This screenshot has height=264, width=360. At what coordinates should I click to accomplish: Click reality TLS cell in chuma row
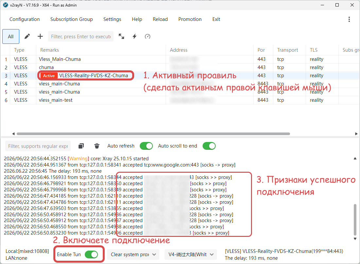tap(316, 67)
